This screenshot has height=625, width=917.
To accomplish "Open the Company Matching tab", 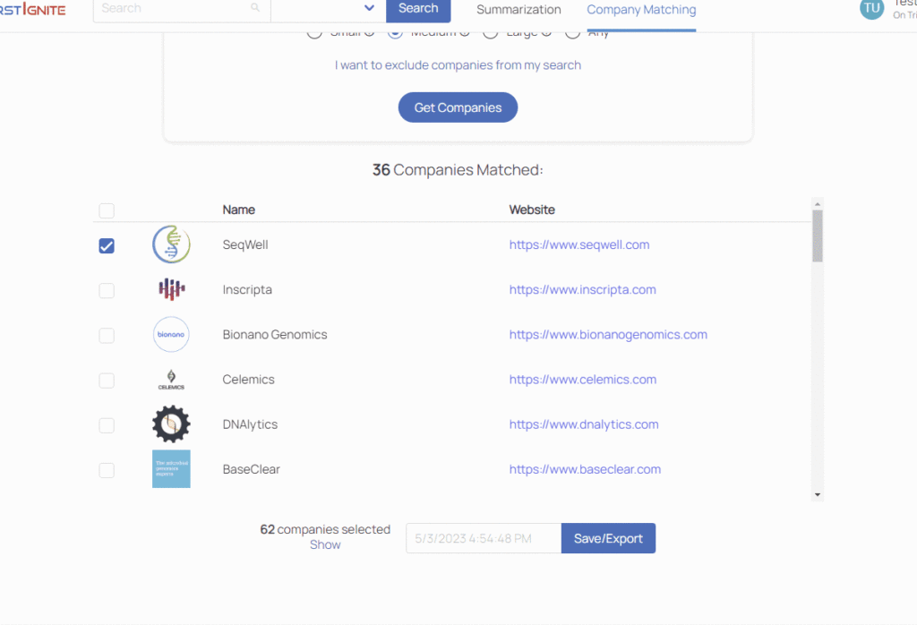I will click(641, 10).
